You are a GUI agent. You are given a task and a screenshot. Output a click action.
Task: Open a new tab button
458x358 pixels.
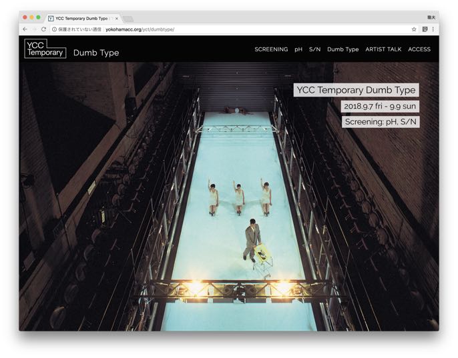[128, 19]
